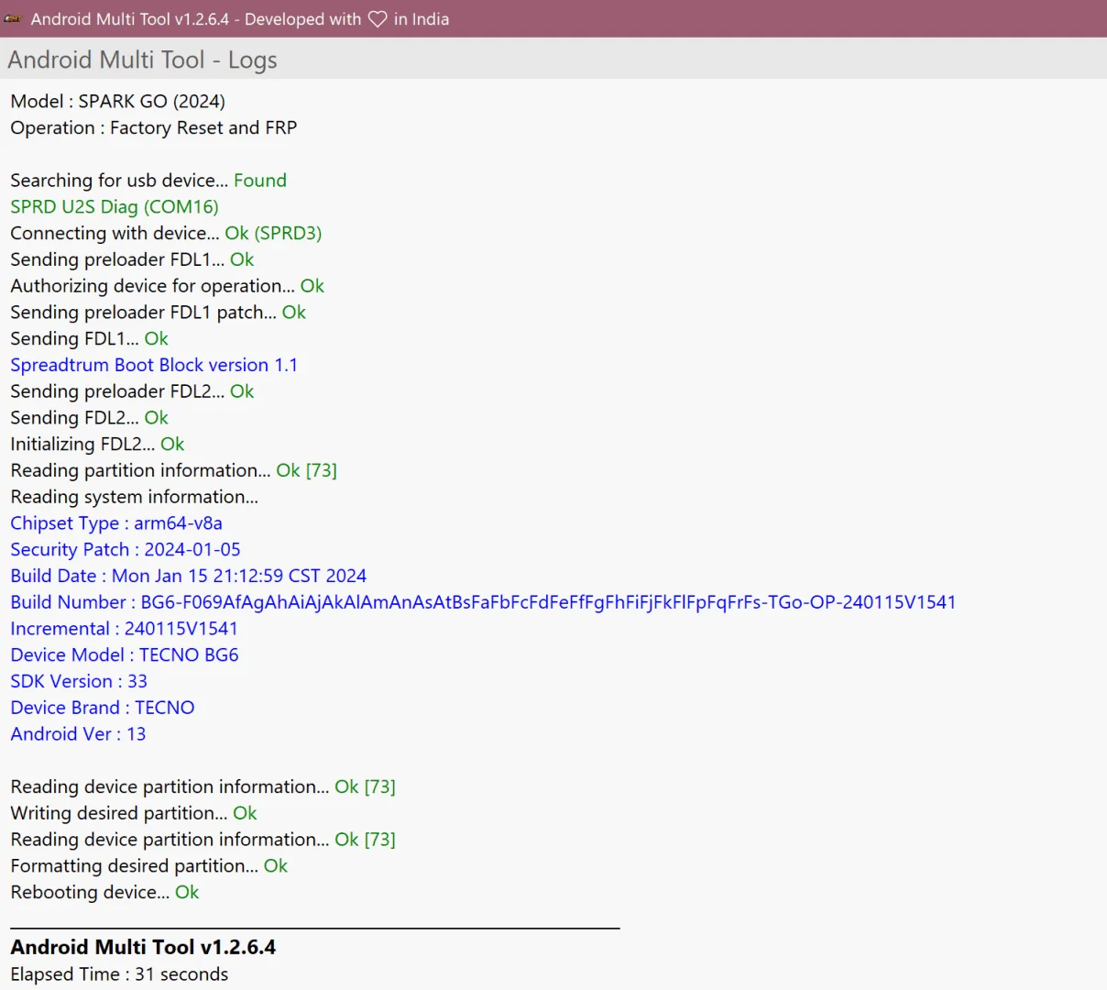Click 'Device Brand : TECNO' entry
The height and width of the screenshot is (990, 1107).
click(103, 708)
